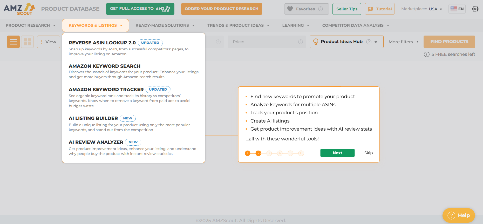Screen dimensions: 483x224
Task: Open settings gear icon
Action: 475,9
